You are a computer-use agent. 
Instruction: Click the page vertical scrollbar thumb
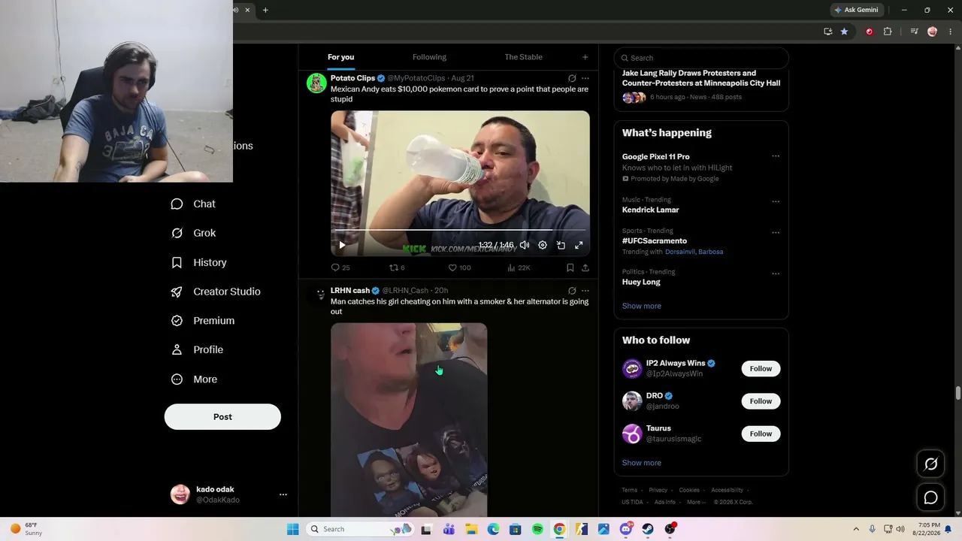957,394
